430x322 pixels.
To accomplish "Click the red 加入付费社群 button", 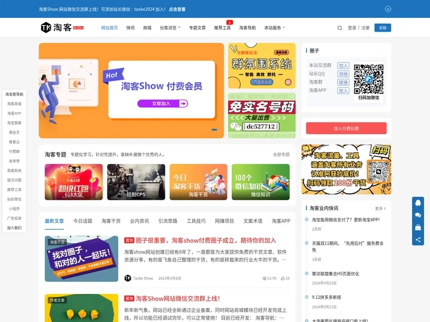I will [x=346, y=128].
